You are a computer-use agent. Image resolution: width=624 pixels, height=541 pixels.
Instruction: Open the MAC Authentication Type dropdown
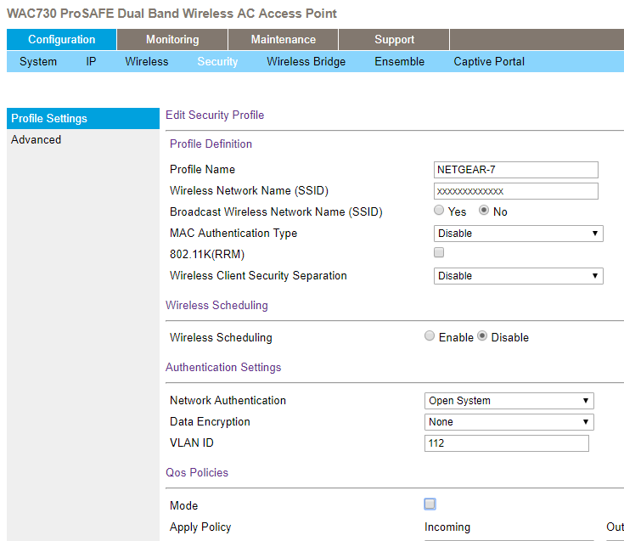pyautogui.click(x=519, y=234)
